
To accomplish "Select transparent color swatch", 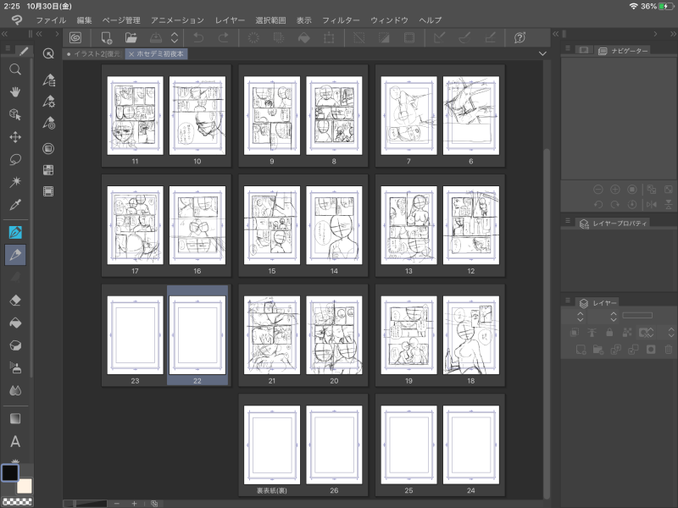I will coord(17,502).
